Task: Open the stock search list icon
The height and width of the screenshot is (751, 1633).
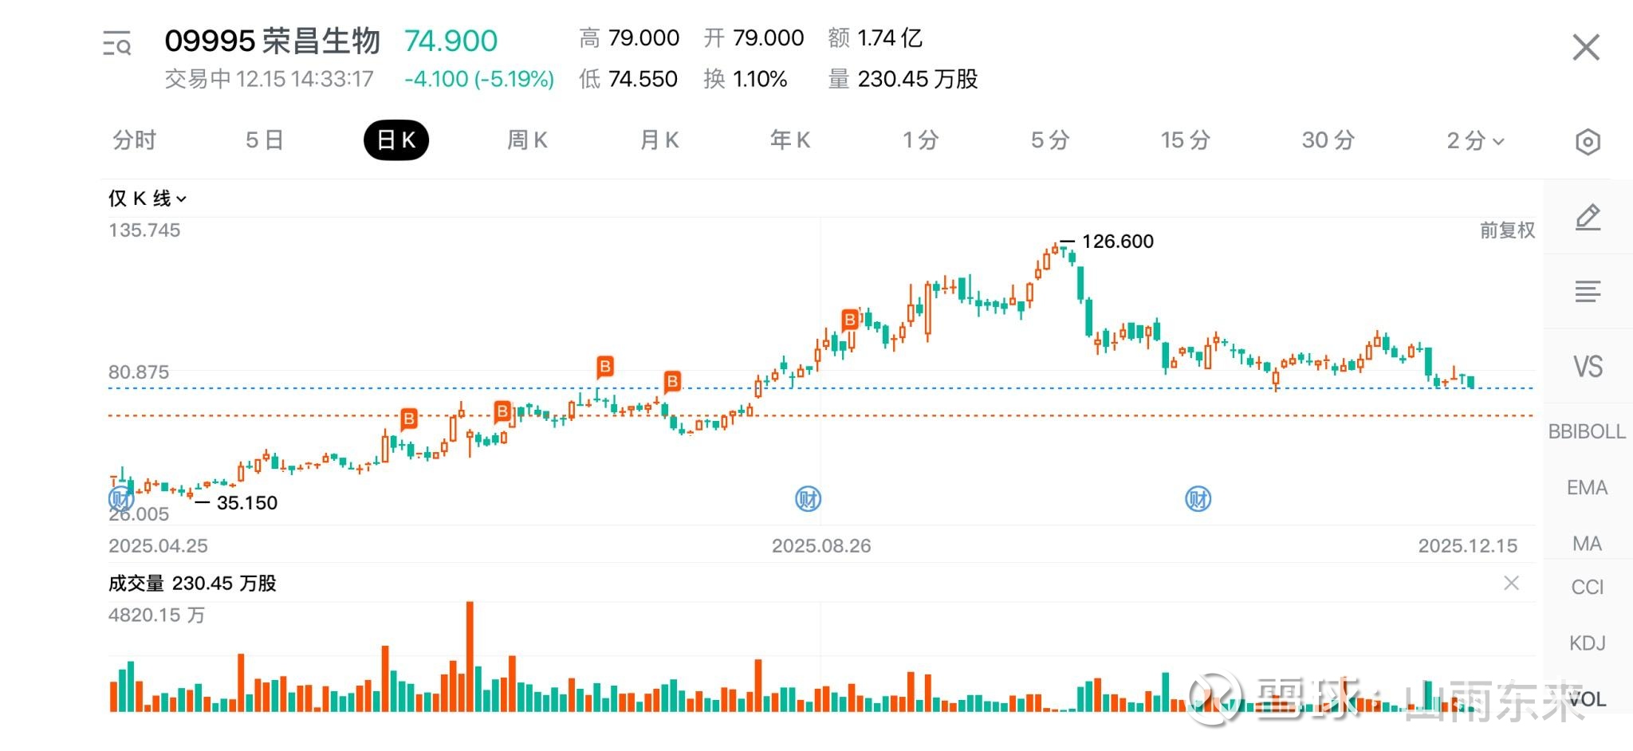Action: (116, 43)
